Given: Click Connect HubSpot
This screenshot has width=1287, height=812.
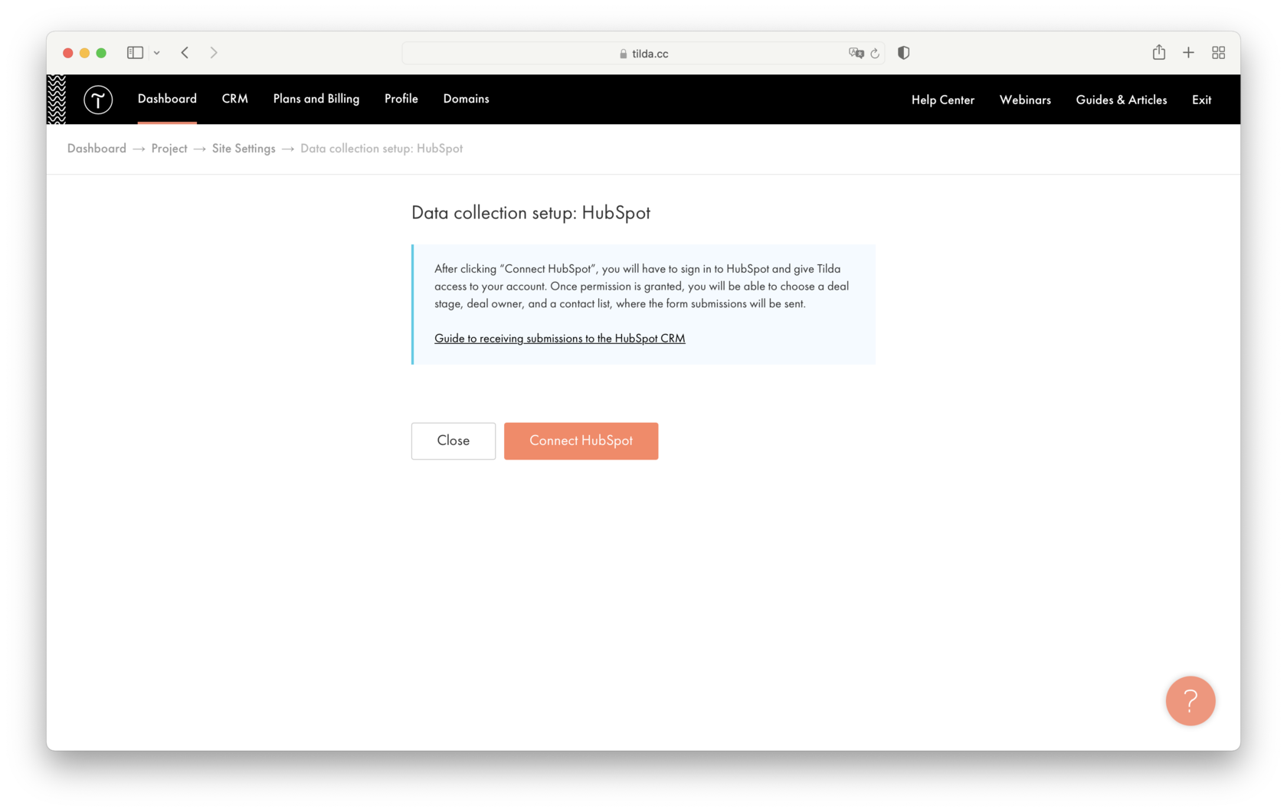Looking at the screenshot, I should pyautogui.click(x=581, y=440).
